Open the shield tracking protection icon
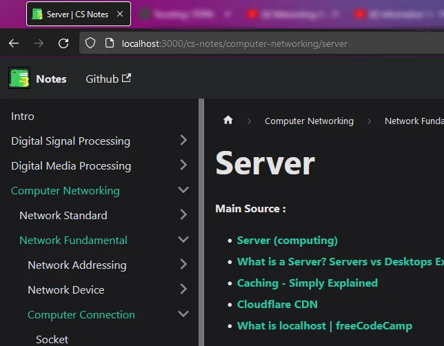The width and height of the screenshot is (444, 346). tap(90, 43)
